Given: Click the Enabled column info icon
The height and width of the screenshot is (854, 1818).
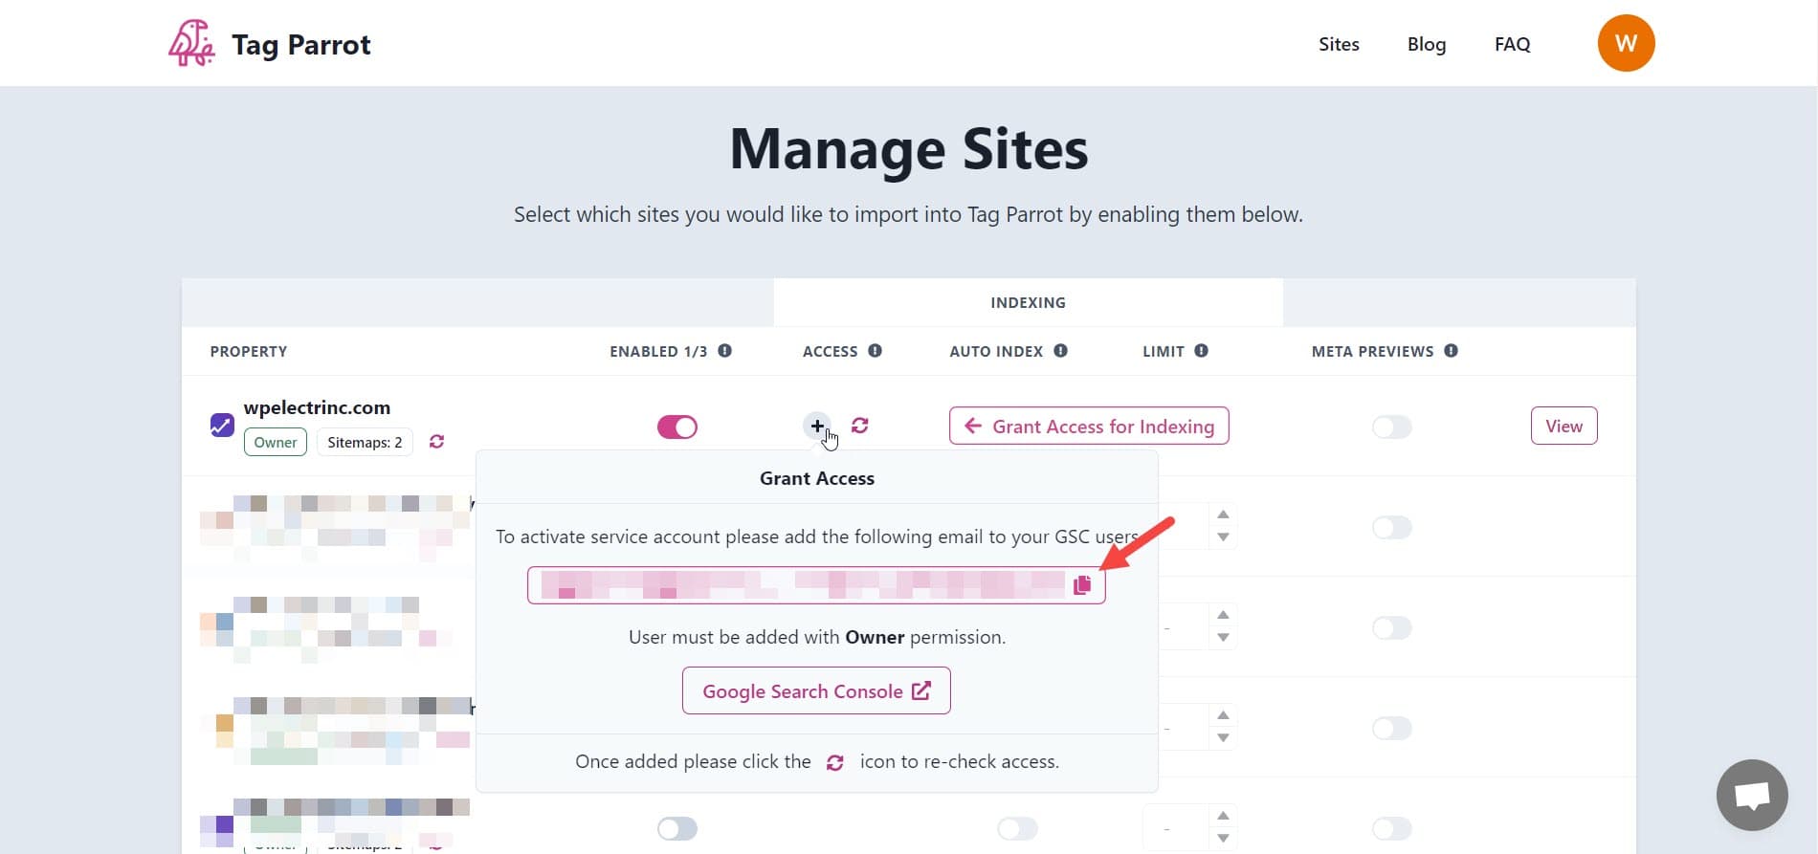Looking at the screenshot, I should [725, 351].
